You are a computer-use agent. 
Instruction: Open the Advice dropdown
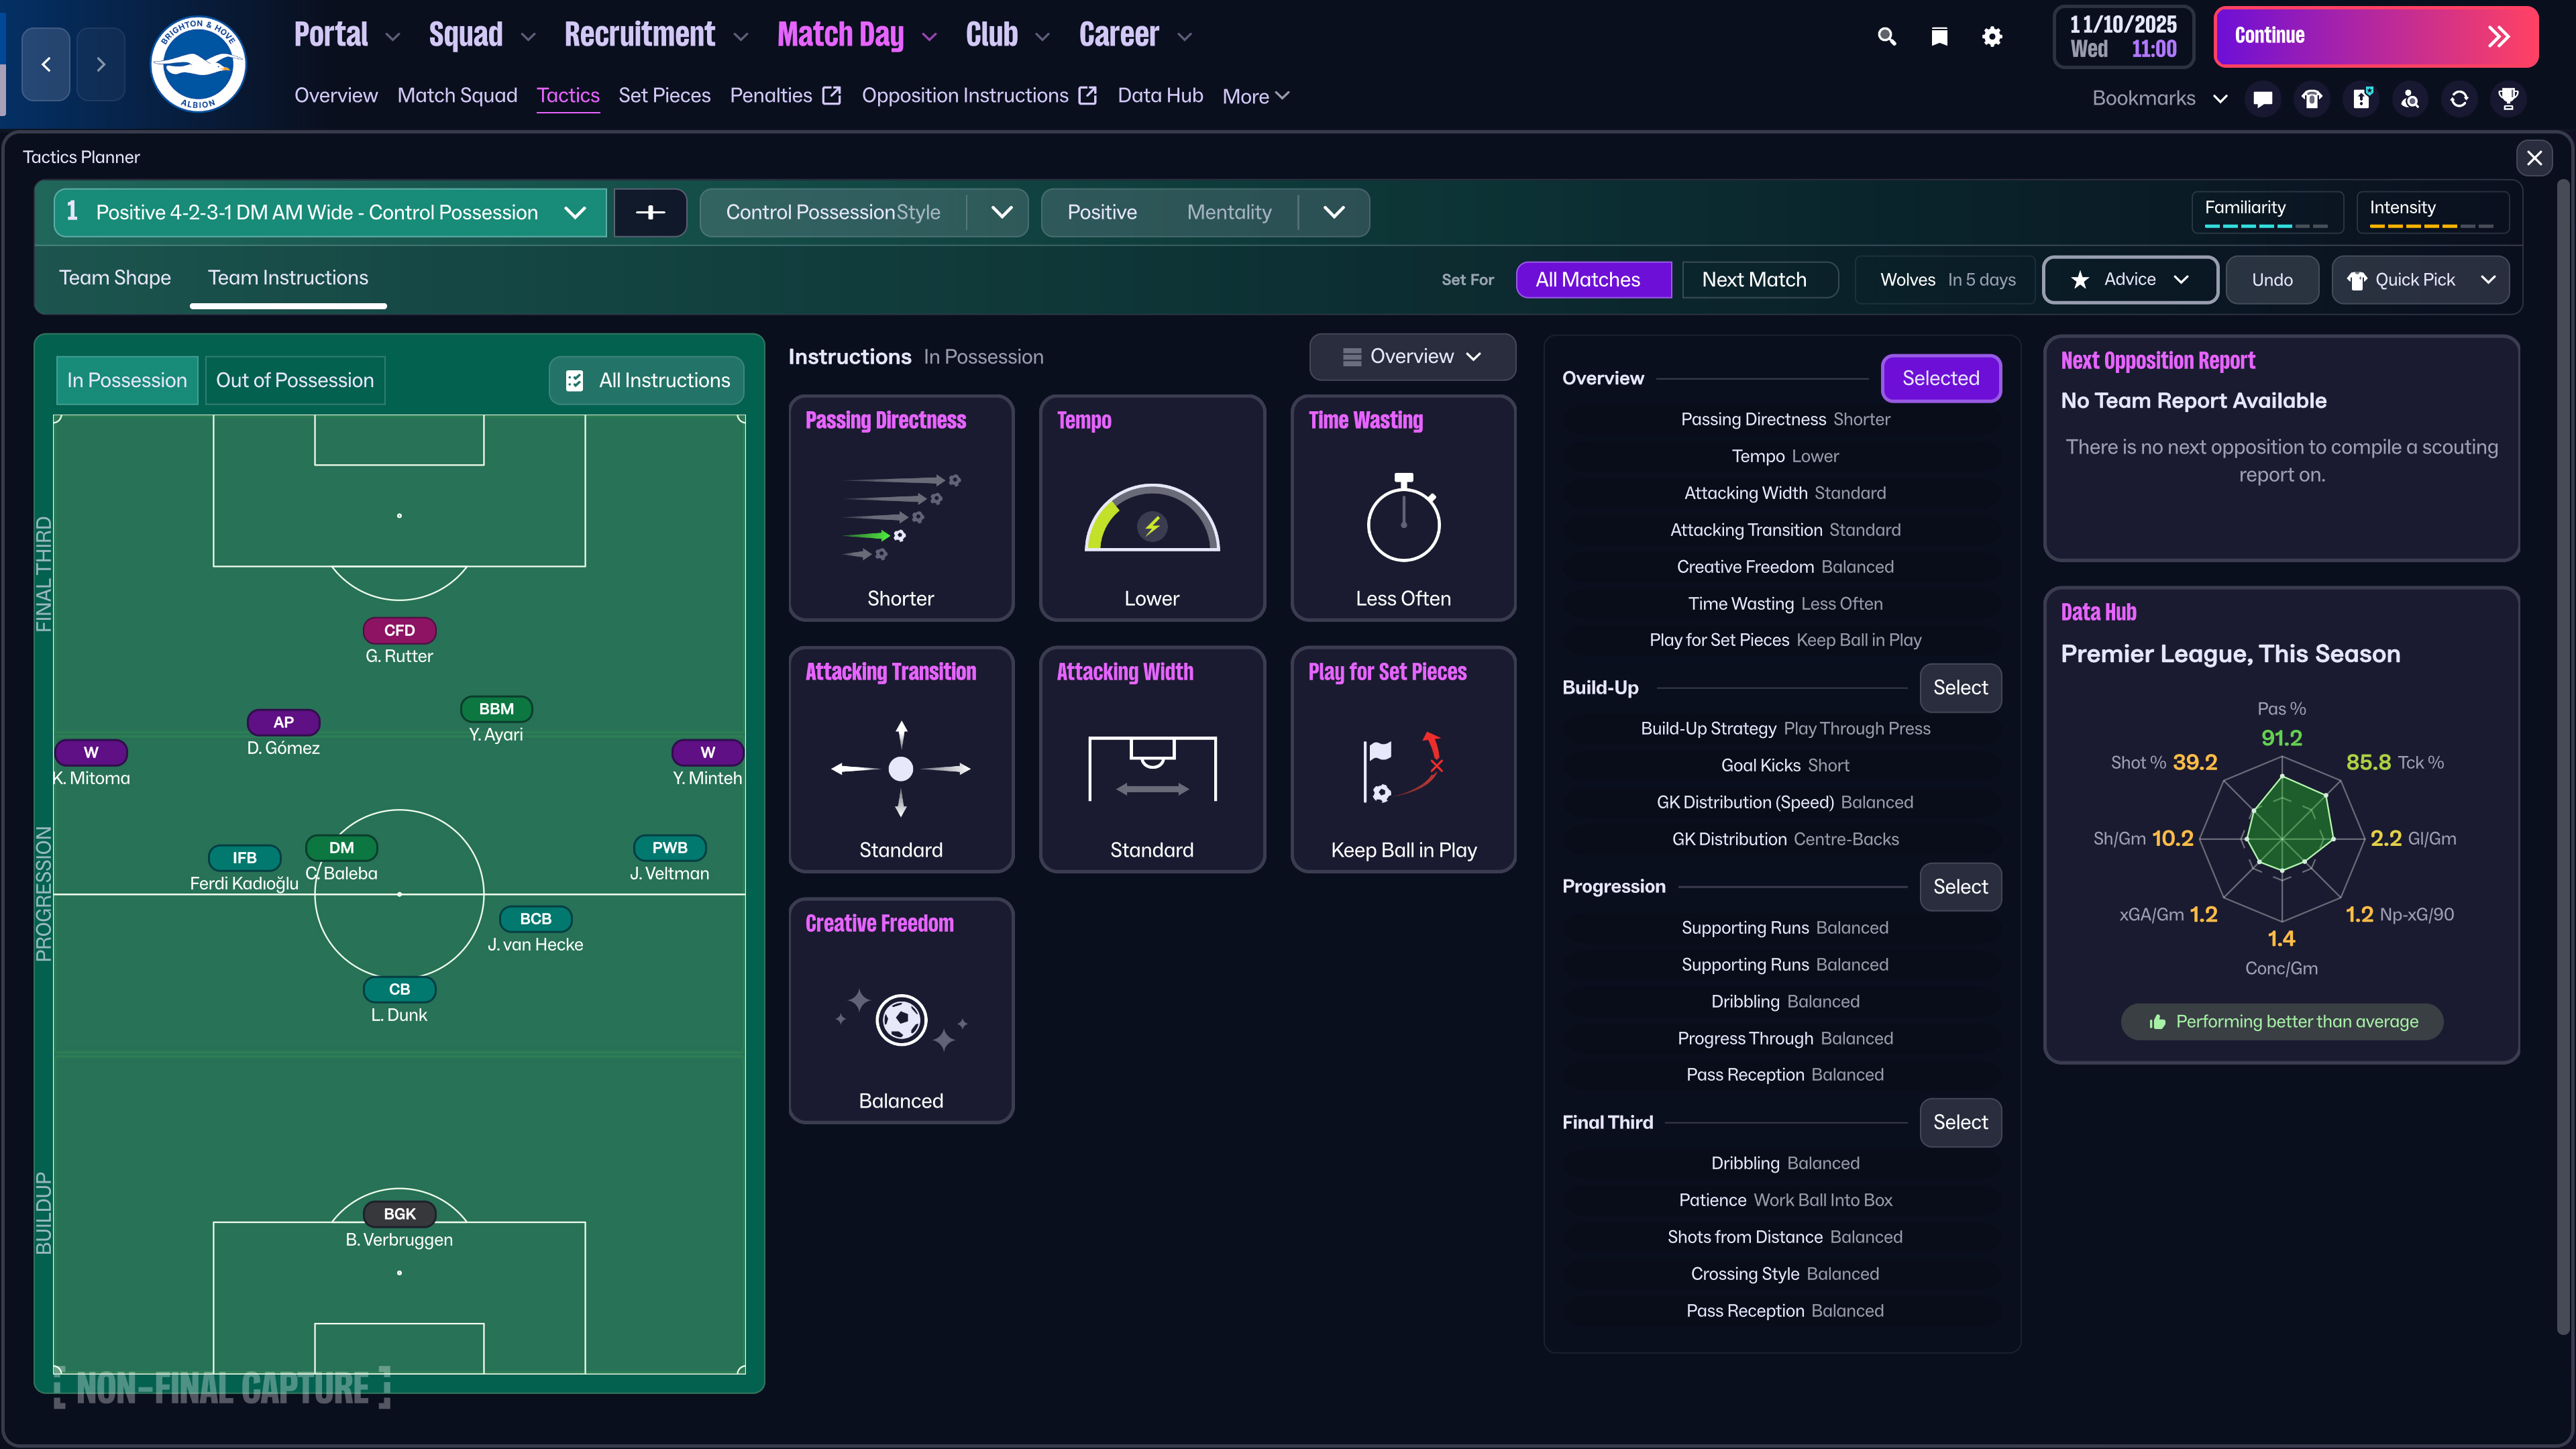coord(2130,280)
